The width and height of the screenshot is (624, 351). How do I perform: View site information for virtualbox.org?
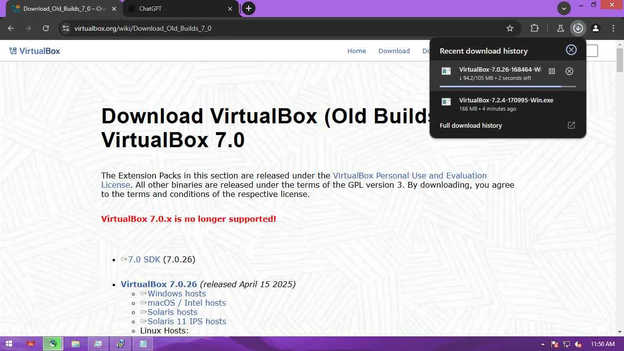(x=66, y=28)
